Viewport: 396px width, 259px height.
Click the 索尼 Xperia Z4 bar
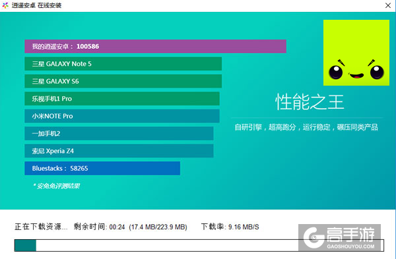(119, 151)
